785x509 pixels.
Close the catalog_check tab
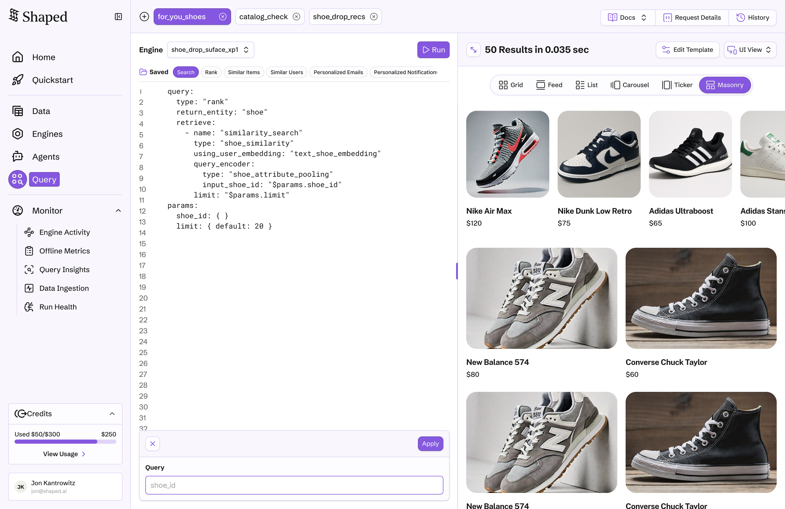[x=296, y=17]
